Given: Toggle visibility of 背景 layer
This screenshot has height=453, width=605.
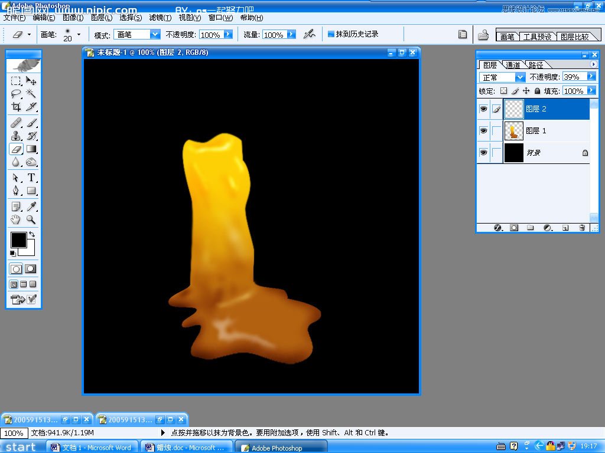Looking at the screenshot, I should click(483, 153).
